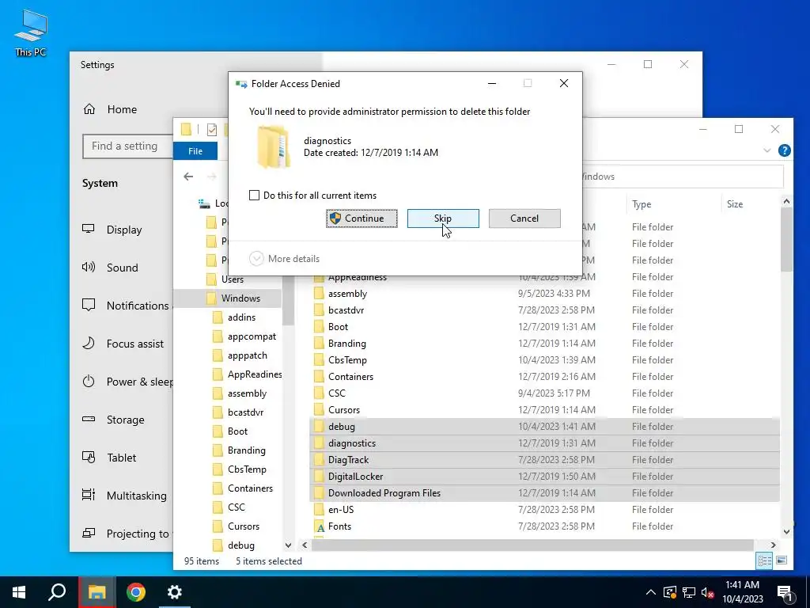Image resolution: width=810 pixels, height=608 pixels.
Task: Click the Boot folder icon in file list
Action: (x=320, y=327)
